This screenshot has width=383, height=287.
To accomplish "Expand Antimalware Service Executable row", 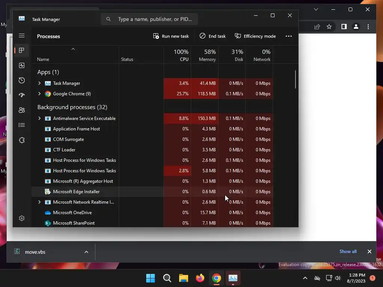I will (39, 118).
